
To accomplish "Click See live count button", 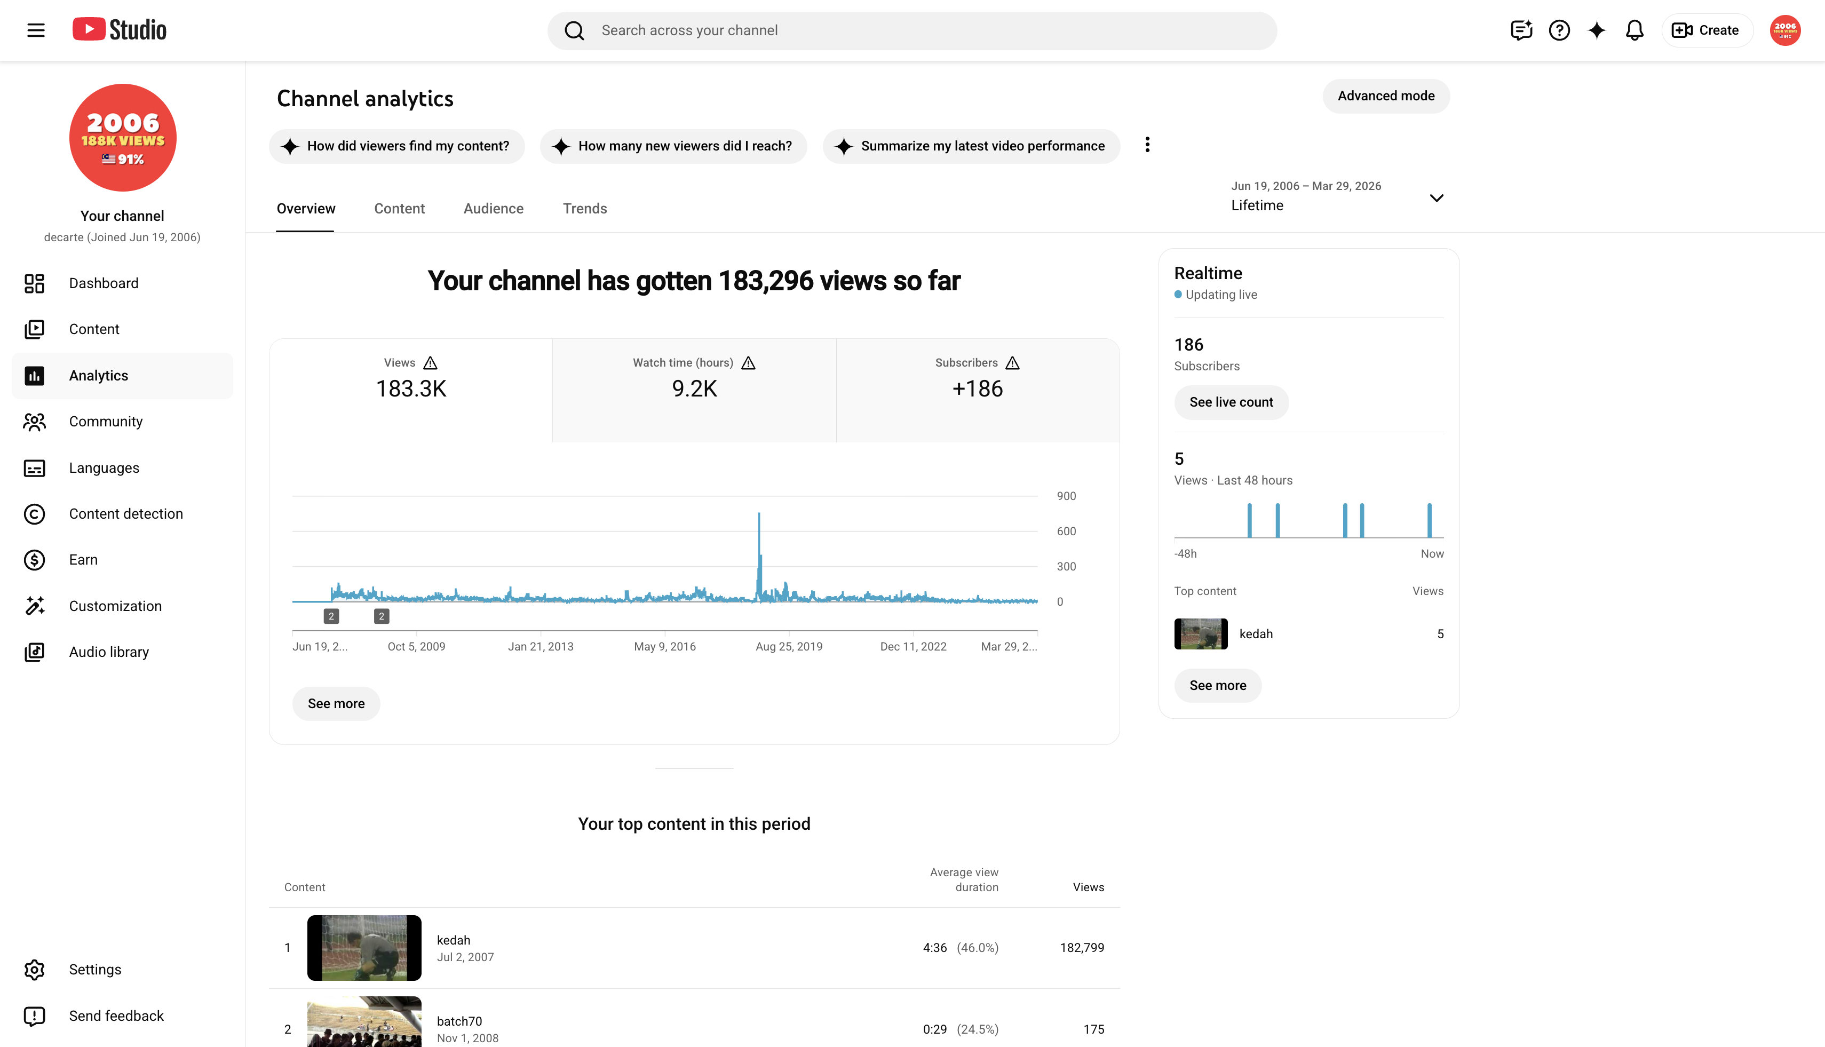I will coord(1231,402).
